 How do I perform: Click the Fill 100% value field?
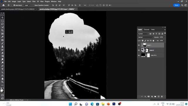[161, 41]
